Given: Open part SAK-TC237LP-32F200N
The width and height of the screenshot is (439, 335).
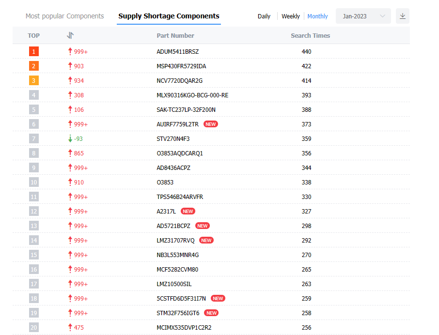Looking at the screenshot, I should (x=186, y=109).
